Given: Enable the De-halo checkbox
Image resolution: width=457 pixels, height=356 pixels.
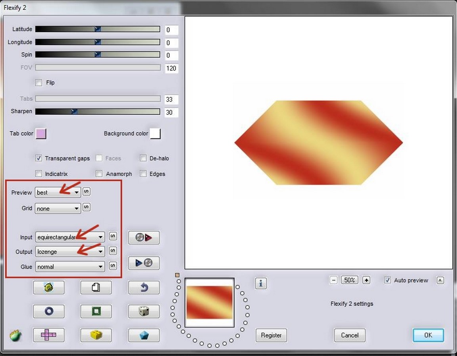Looking at the screenshot, I should click(143, 158).
